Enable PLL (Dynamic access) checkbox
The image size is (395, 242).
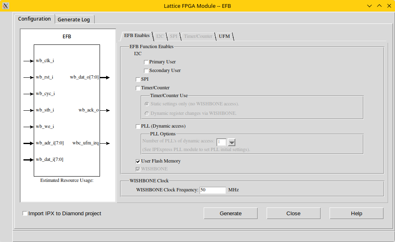138,126
